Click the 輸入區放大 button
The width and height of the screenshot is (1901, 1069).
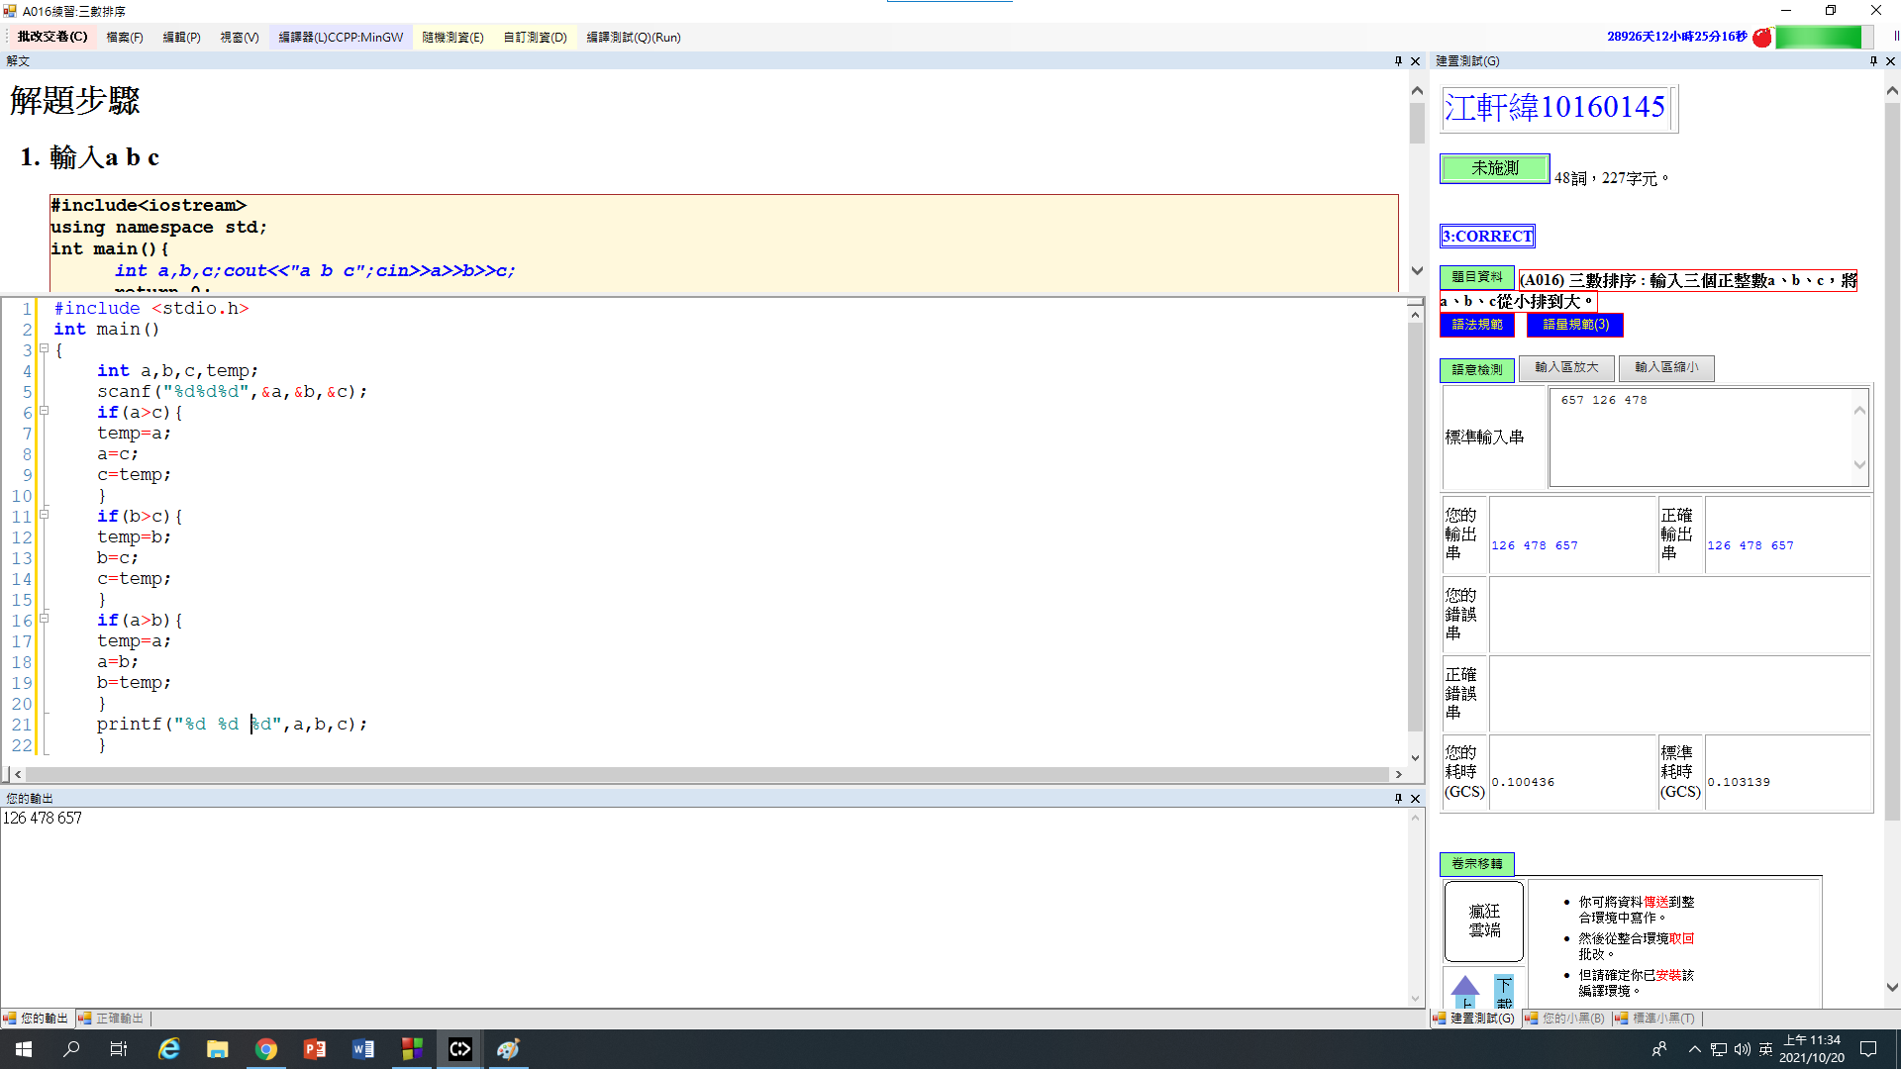tap(1565, 367)
